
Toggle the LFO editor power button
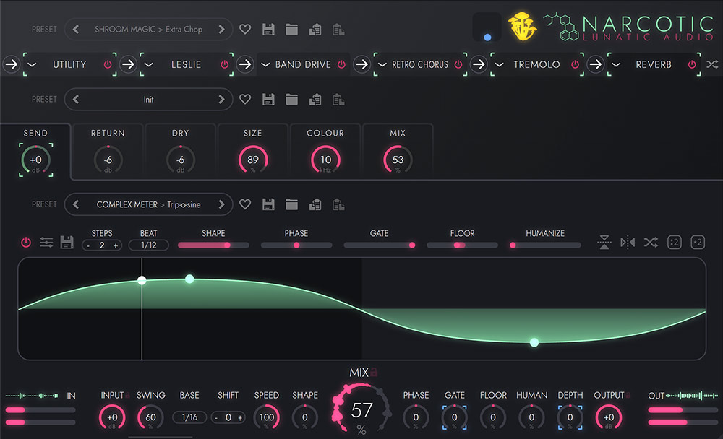pyautogui.click(x=25, y=242)
